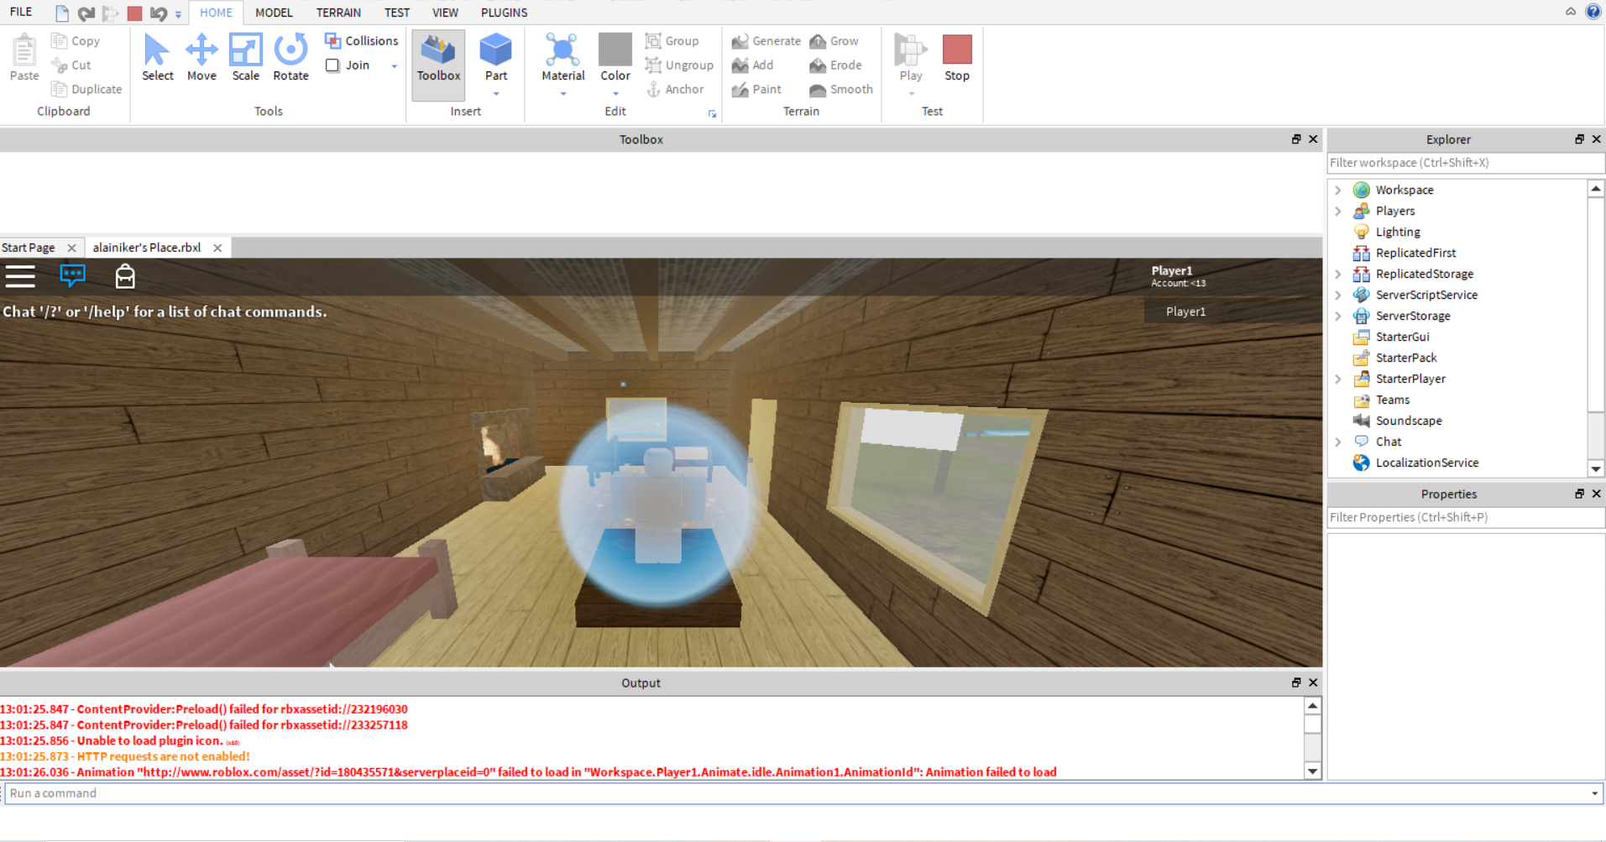Expand the Workspace tree node
This screenshot has width=1606, height=842.
pyautogui.click(x=1338, y=191)
